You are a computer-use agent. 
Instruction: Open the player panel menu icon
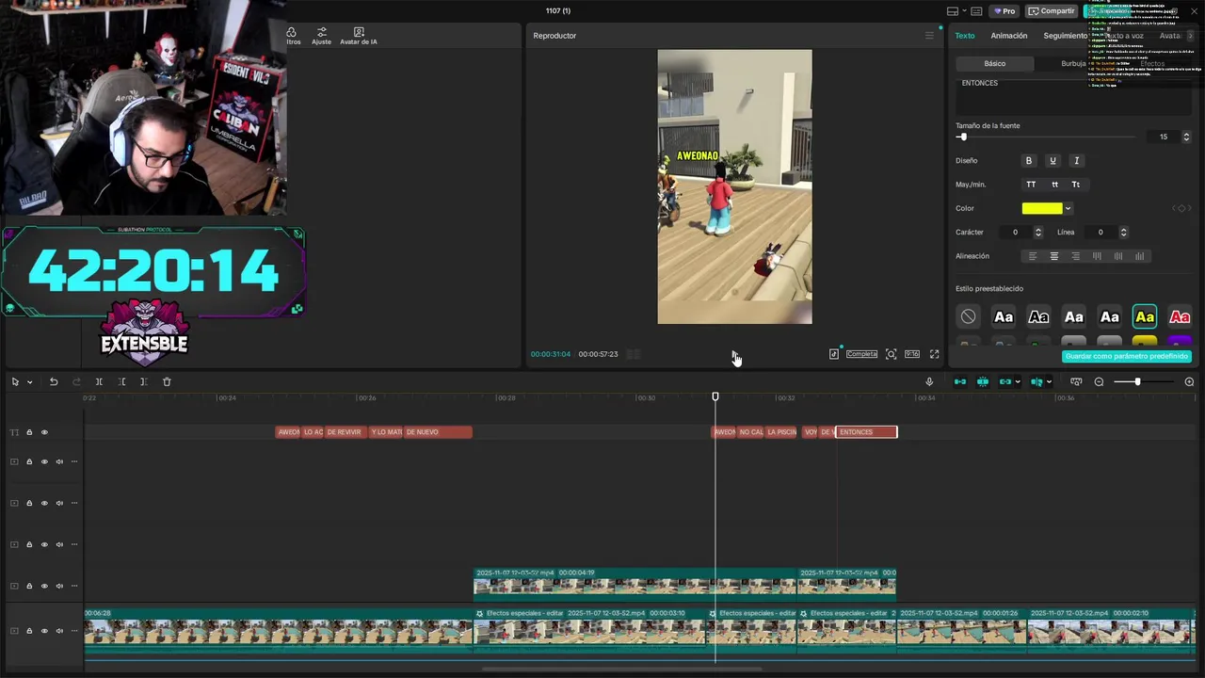coord(929,36)
